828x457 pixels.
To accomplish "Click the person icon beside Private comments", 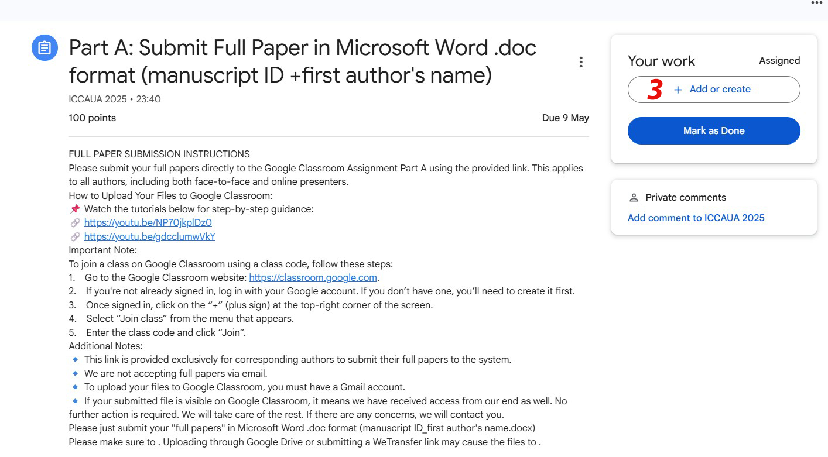I will coord(633,197).
